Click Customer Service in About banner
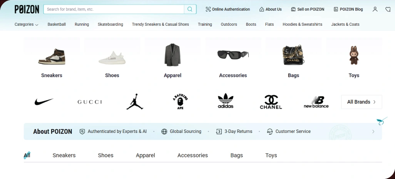 (293, 131)
